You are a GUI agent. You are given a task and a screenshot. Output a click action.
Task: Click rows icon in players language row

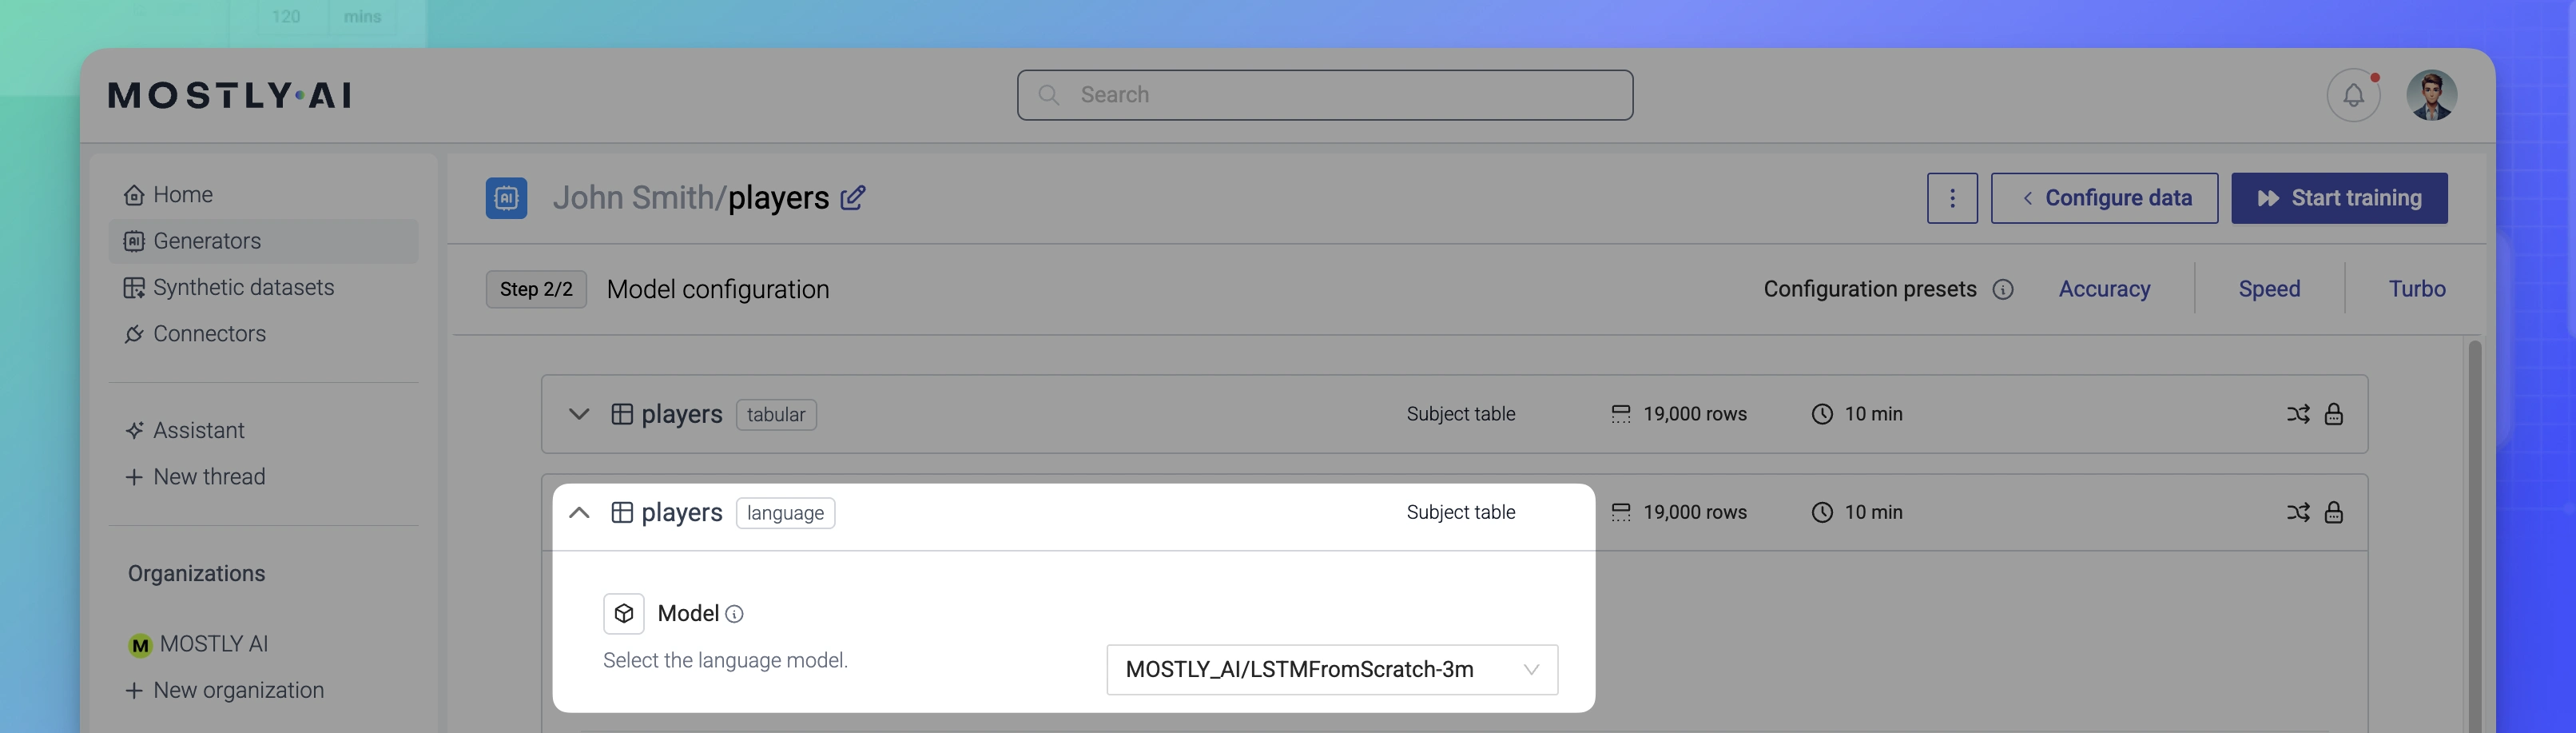point(1621,512)
